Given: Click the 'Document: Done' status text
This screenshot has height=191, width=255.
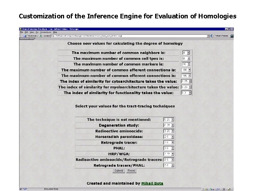Looking at the screenshot, I should tap(51, 189).
